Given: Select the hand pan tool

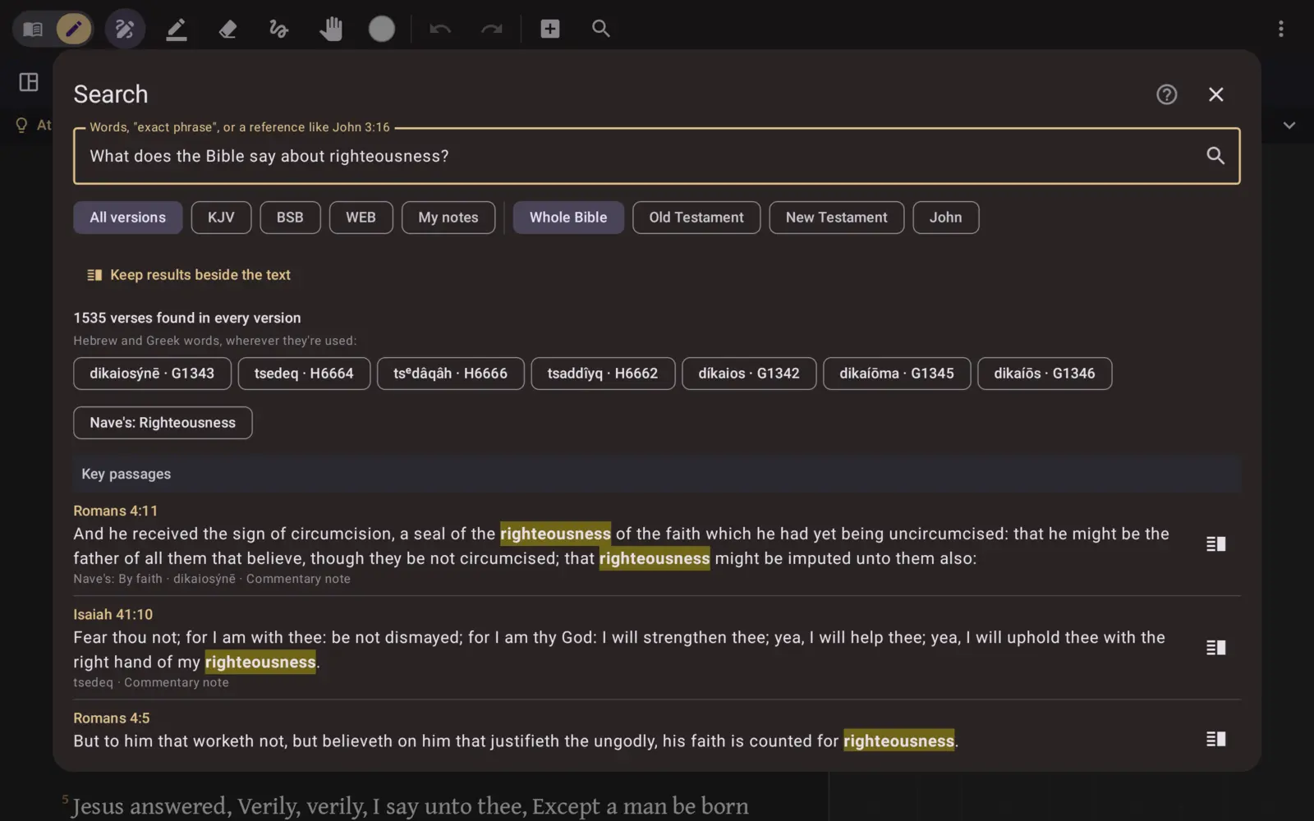Looking at the screenshot, I should [331, 30].
